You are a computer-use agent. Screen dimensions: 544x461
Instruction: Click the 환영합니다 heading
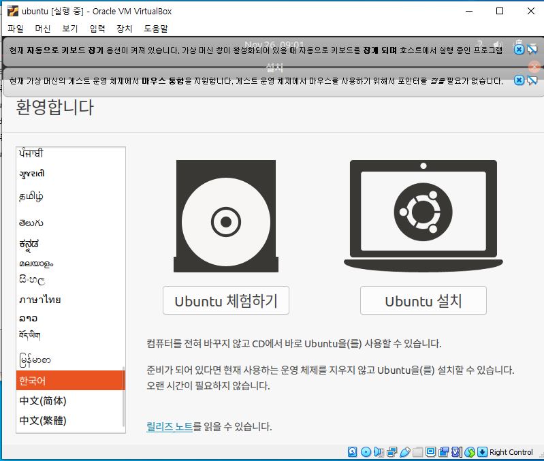tap(55, 107)
